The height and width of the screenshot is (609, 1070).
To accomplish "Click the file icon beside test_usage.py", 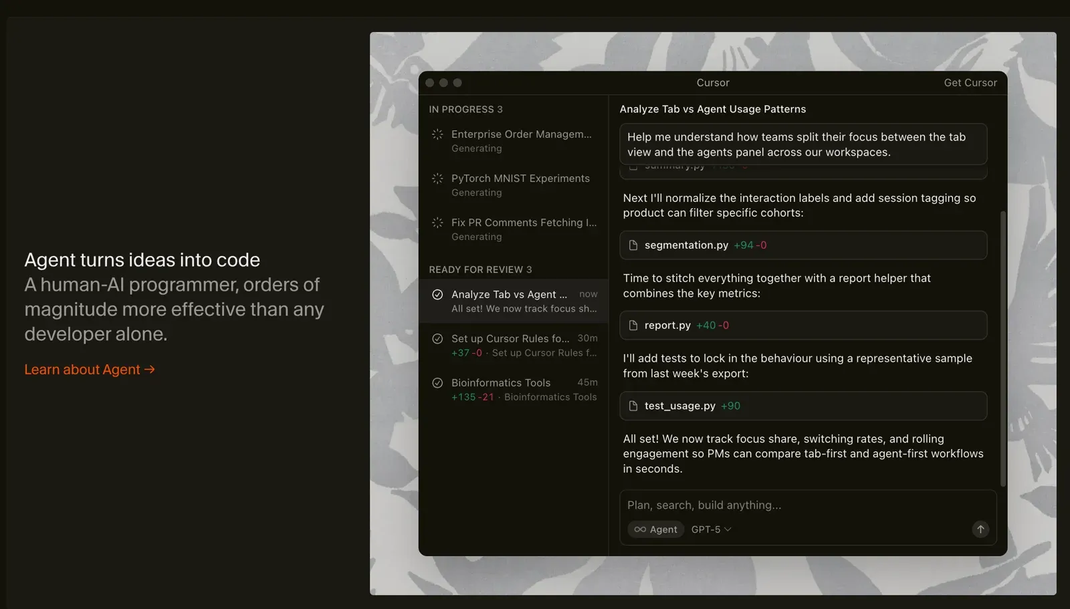I will tap(633, 406).
